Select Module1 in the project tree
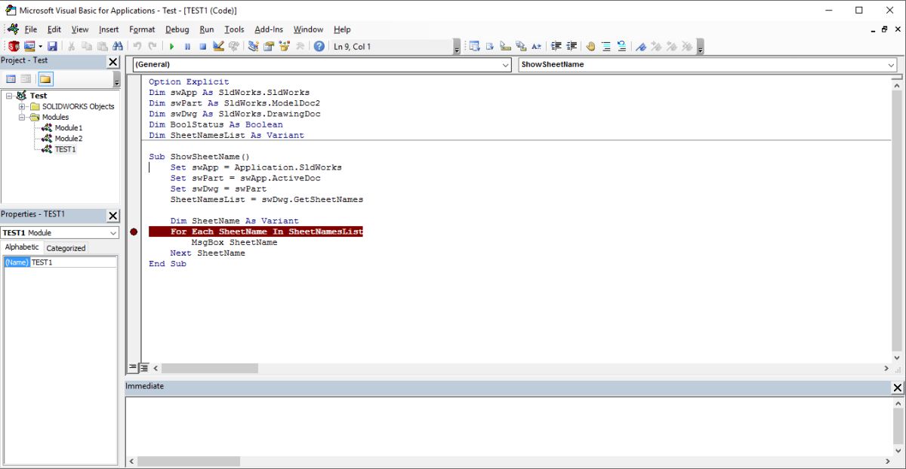The width and height of the screenshot is (906, 469). coord(69,127)
